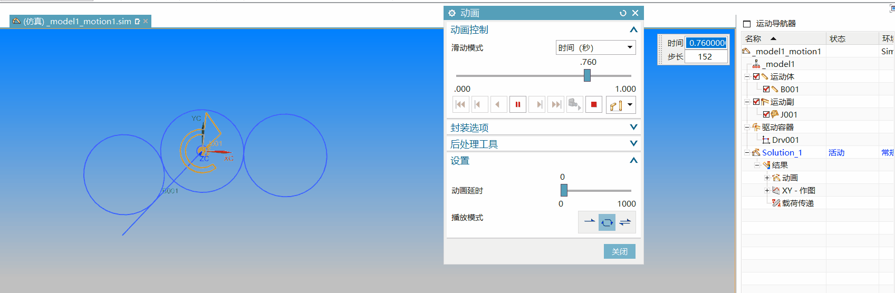Image resolution: width=895 pixels, height=293 pixels.
Task: Click the 驱动容器 icon
Action: tap(756, 127)
